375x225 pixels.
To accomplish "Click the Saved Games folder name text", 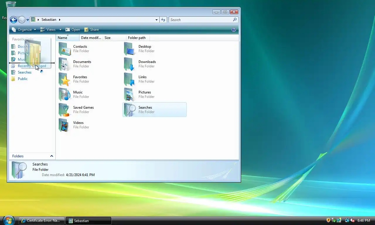I will pyautogui.click(x=83, y=108).
